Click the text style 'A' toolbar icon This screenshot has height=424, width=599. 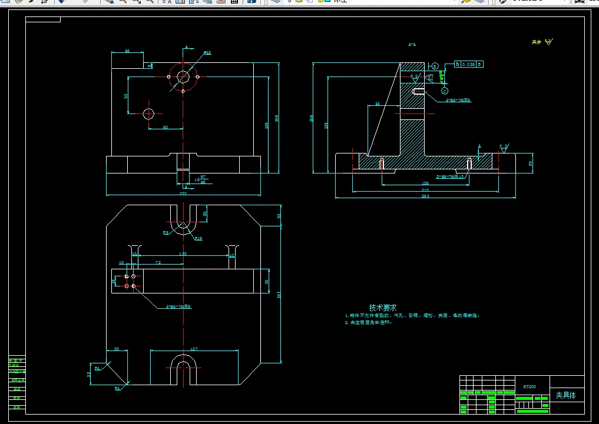coord(167,1)
